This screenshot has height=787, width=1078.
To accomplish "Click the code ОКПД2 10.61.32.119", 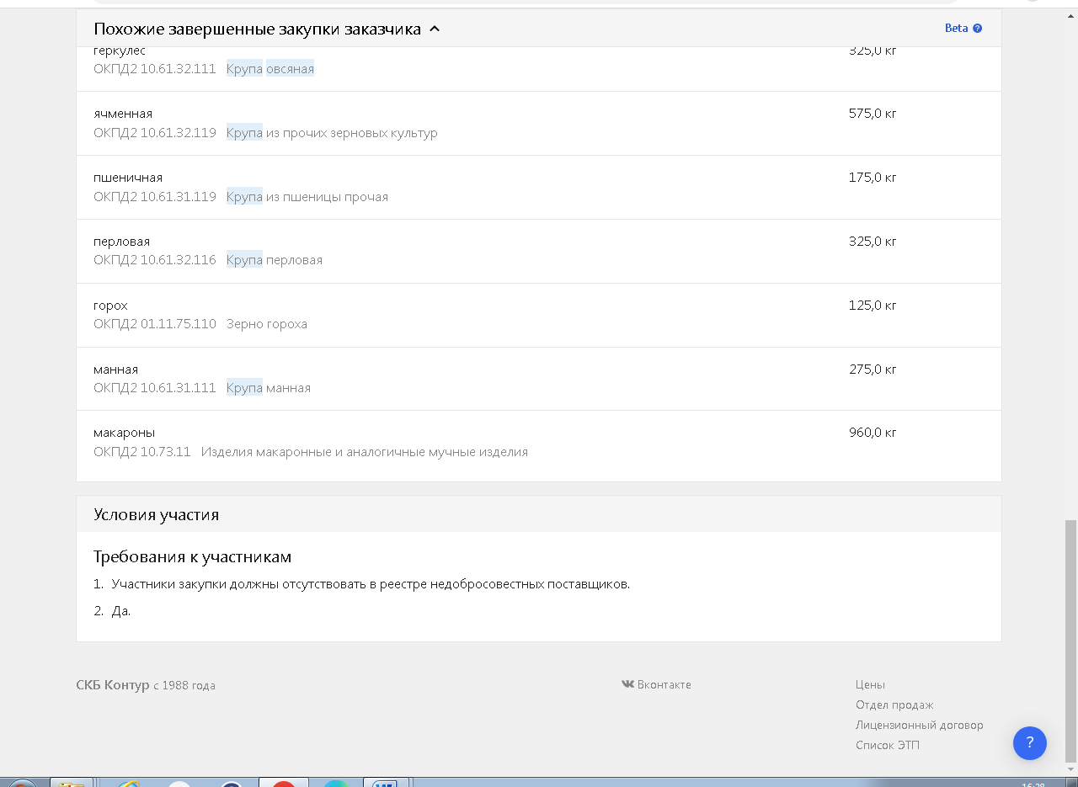I will pyautogui.click(x=155, y=133).
